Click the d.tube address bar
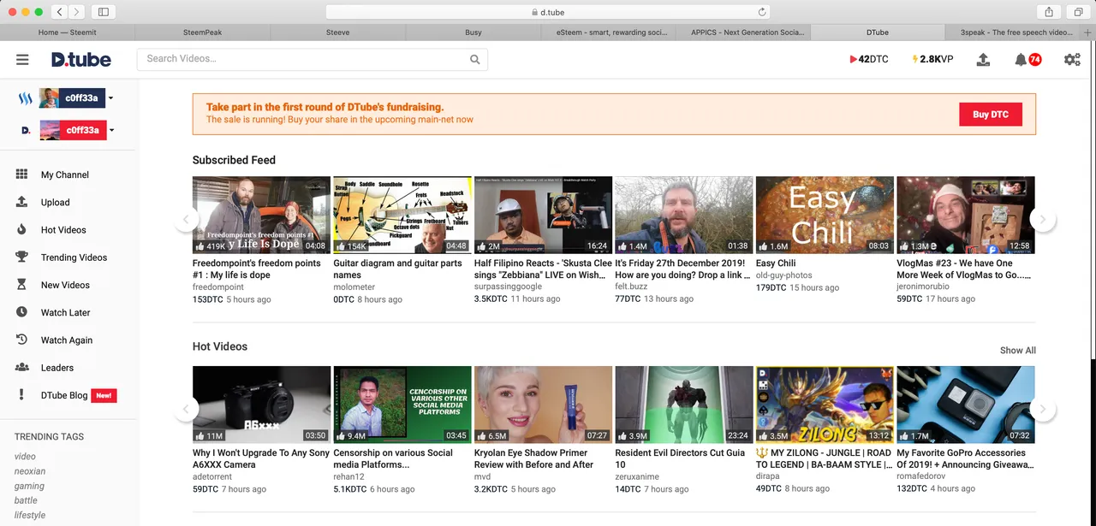Viewport: 1096px width, 526px height. point(548,12)
